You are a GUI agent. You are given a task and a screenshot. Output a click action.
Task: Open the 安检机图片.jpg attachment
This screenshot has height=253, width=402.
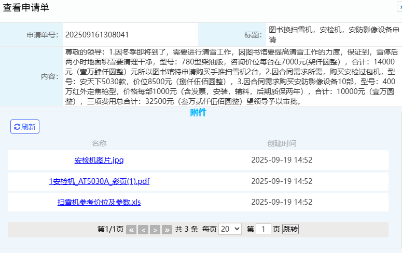99,160
